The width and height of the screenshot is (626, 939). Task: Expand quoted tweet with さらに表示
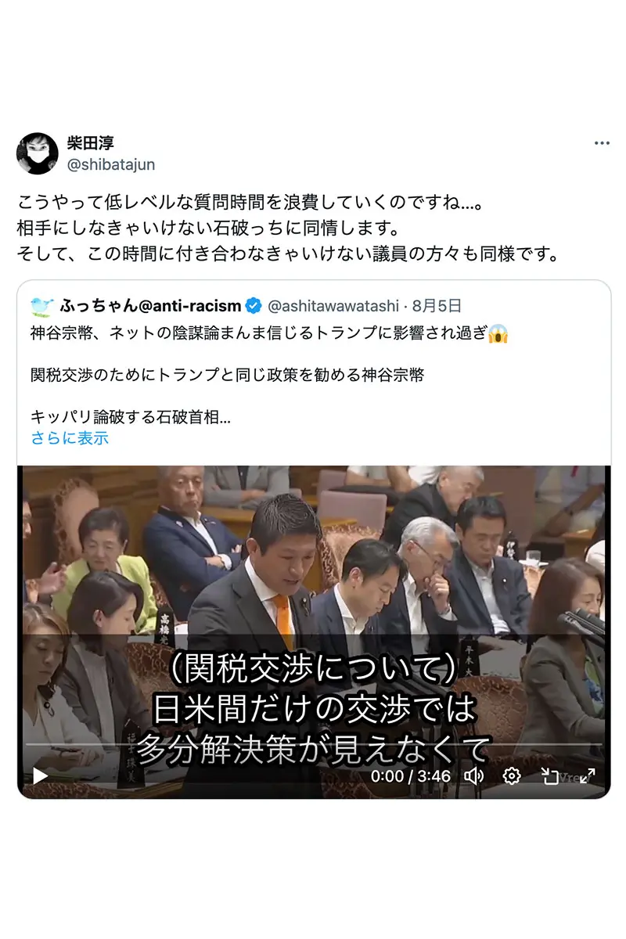(70, 438)
